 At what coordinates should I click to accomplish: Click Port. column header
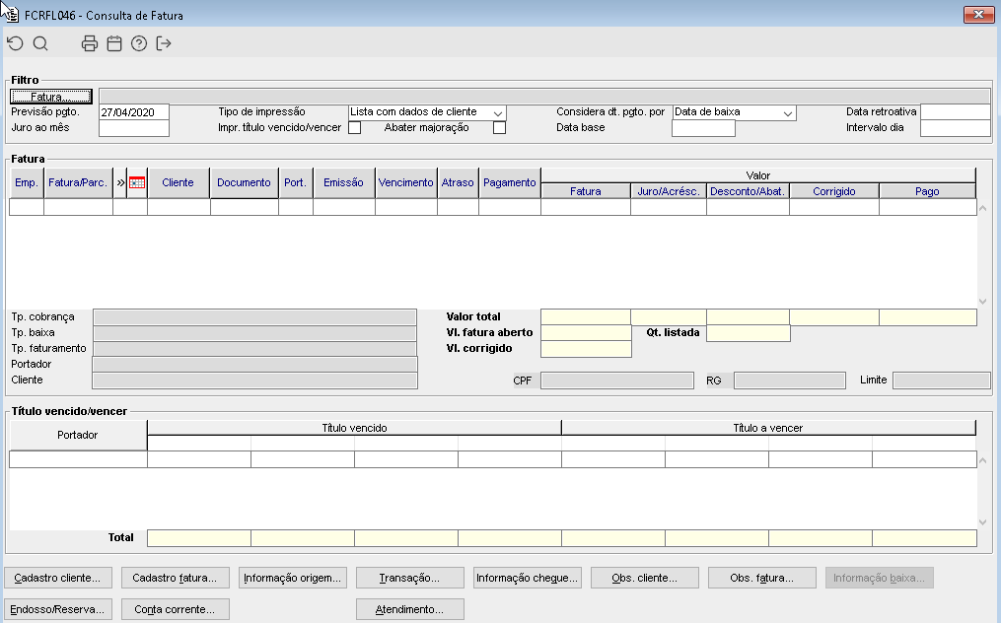(x=296, y=182)
